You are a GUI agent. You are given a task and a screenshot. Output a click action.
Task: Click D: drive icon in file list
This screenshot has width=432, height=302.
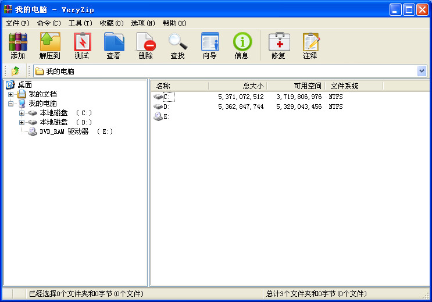tap(158, 106)
